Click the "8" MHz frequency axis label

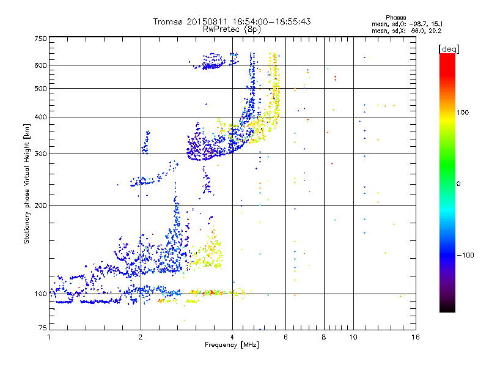324,337
